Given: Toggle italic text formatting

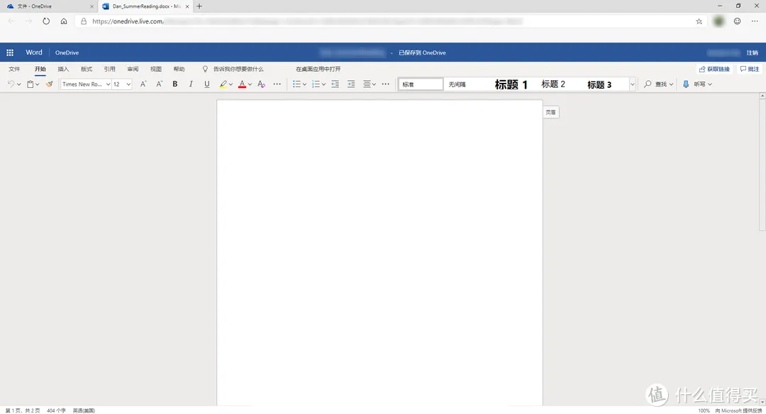Looking at the screenshot, I should 191,84.
